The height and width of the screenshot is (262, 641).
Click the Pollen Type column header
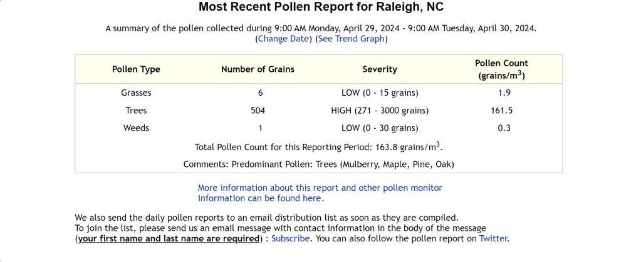(136, 69)
